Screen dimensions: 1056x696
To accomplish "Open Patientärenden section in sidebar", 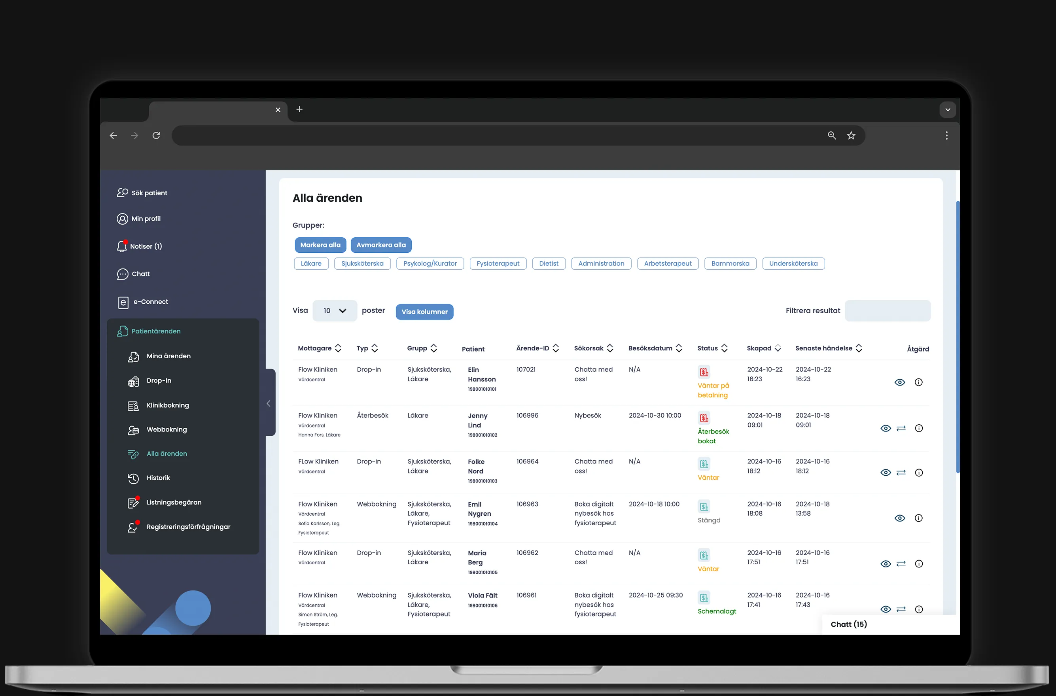I will [155, 330].
